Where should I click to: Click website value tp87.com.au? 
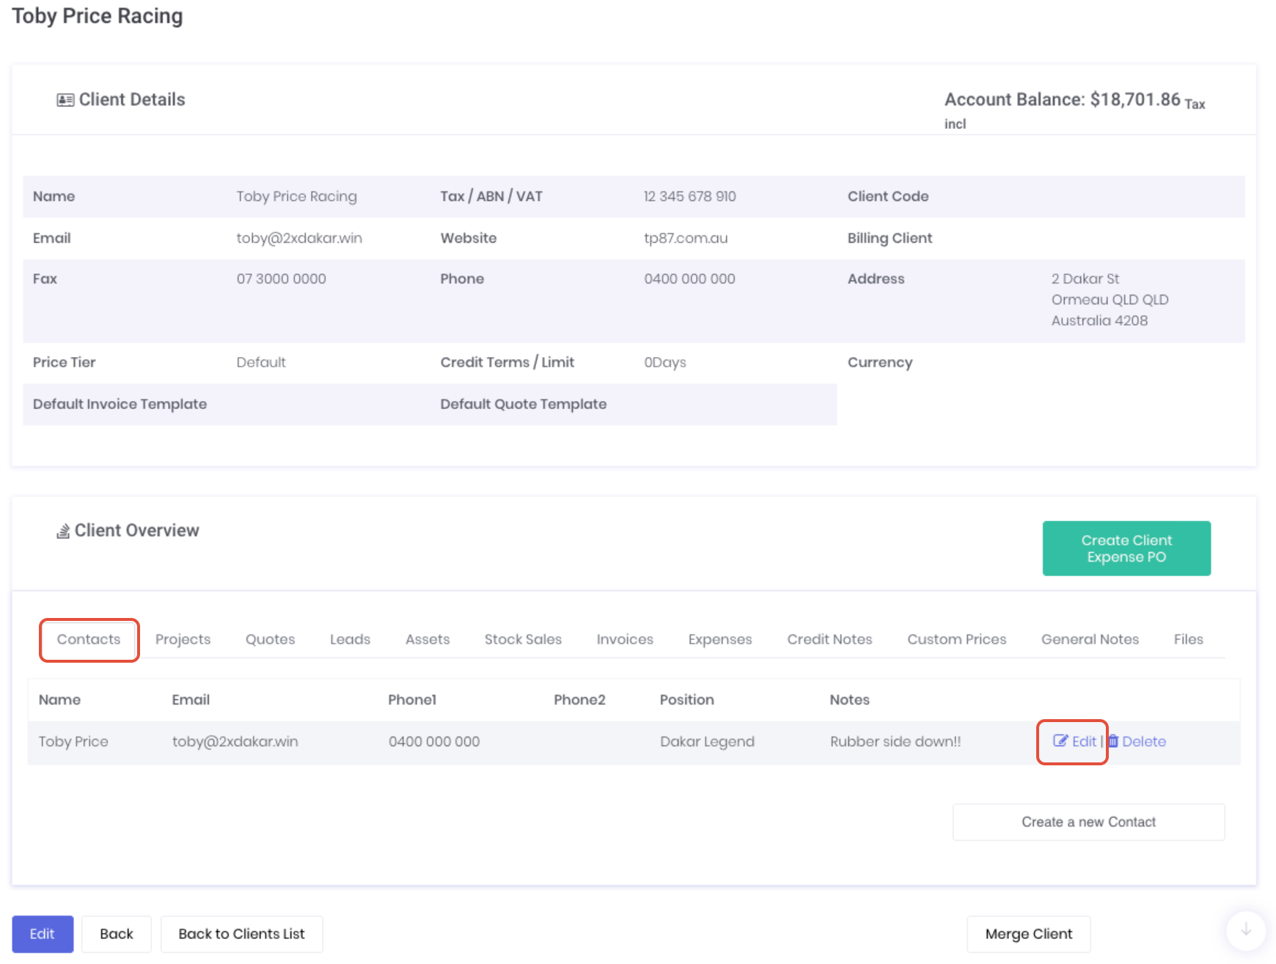686,238
